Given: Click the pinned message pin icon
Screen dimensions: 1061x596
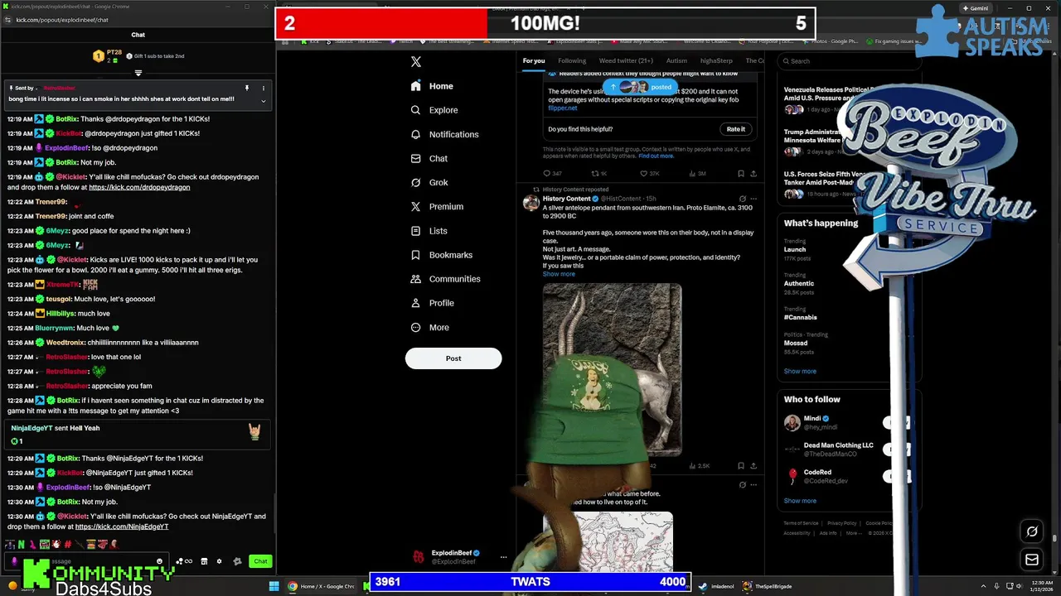Looking at the screenshot, I should (246, 88).
